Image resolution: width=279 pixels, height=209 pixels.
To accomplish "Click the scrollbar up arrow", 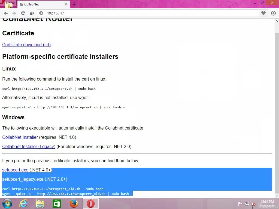I will click(x=277, y=21).
